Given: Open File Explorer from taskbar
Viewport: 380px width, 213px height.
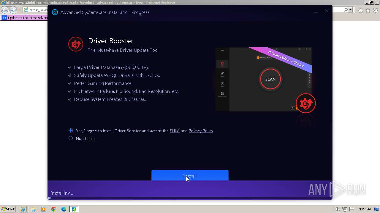Looking at the screenshot, I should (x=33, y=209).
